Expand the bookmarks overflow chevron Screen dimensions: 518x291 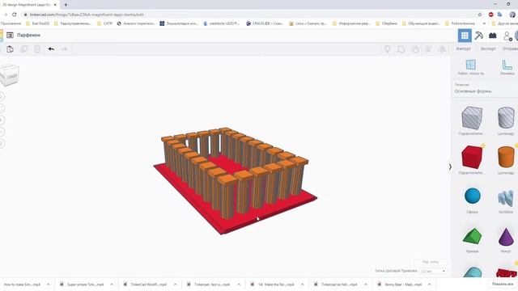[x=484, y=23]
